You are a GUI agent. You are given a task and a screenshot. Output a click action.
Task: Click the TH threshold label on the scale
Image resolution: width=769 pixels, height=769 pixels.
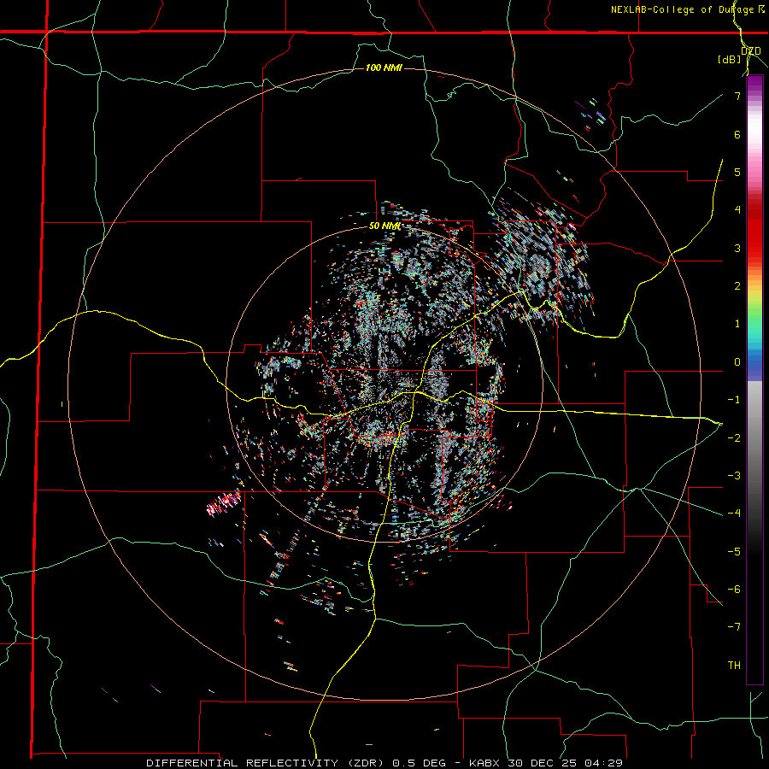734,666
